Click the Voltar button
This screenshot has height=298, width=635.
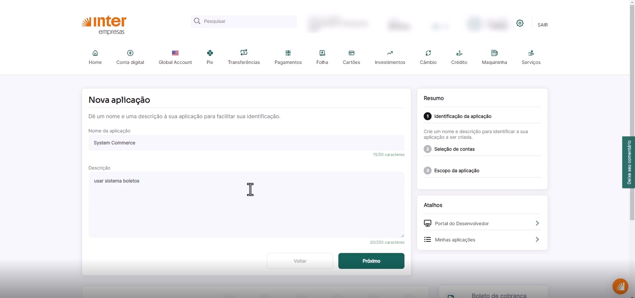(300, 261)
